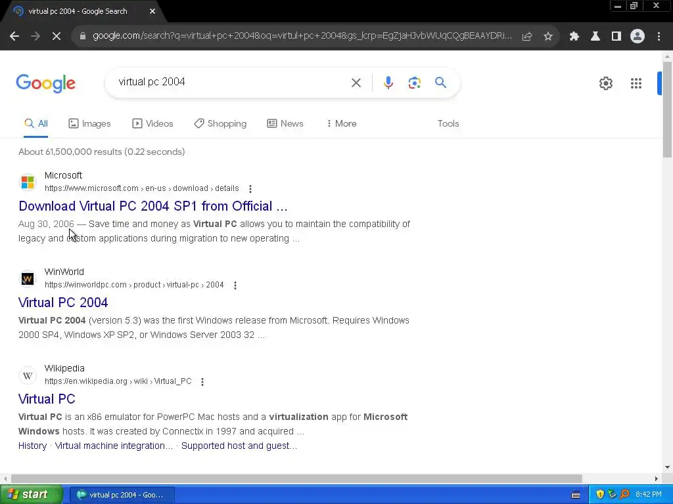The width and height of the screenshot is (673, 504).
Task: Start voice search with the microphone
Action: point(388,83)
